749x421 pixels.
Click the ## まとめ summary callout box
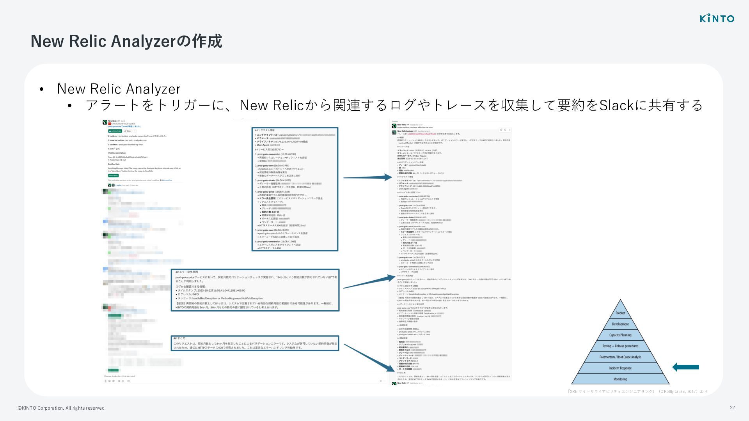[x=255, y=343]
